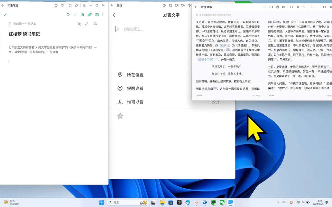Toggle sound in the 微信读书 title bar
The image size is (332, 207).
point(284,7)
